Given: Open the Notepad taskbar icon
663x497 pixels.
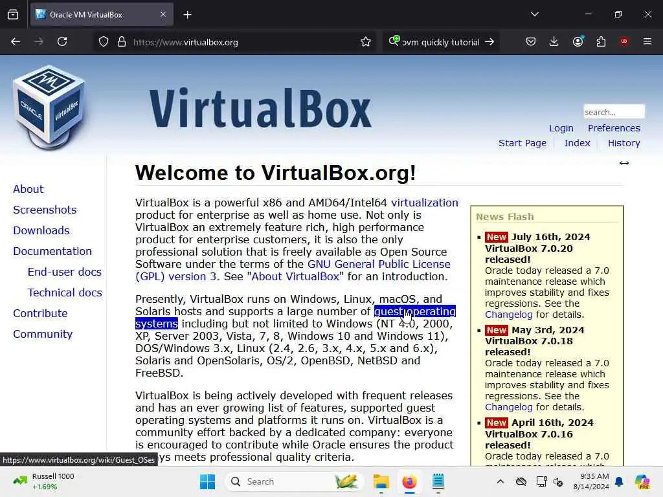Looking at the screenshot, I should (438, 481).
